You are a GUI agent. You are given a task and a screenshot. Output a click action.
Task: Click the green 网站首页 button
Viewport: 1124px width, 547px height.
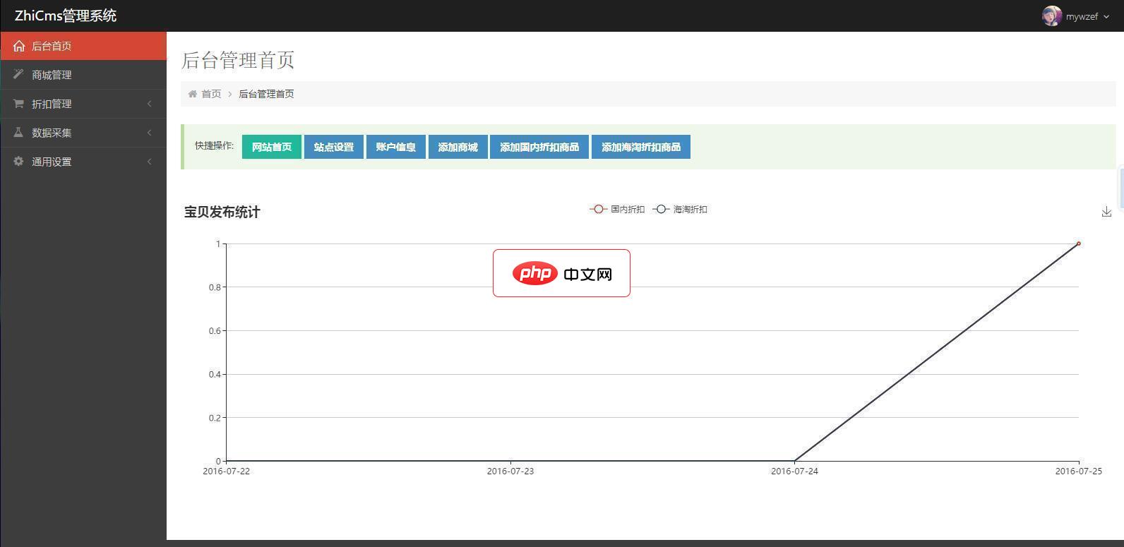coord(271,147)
